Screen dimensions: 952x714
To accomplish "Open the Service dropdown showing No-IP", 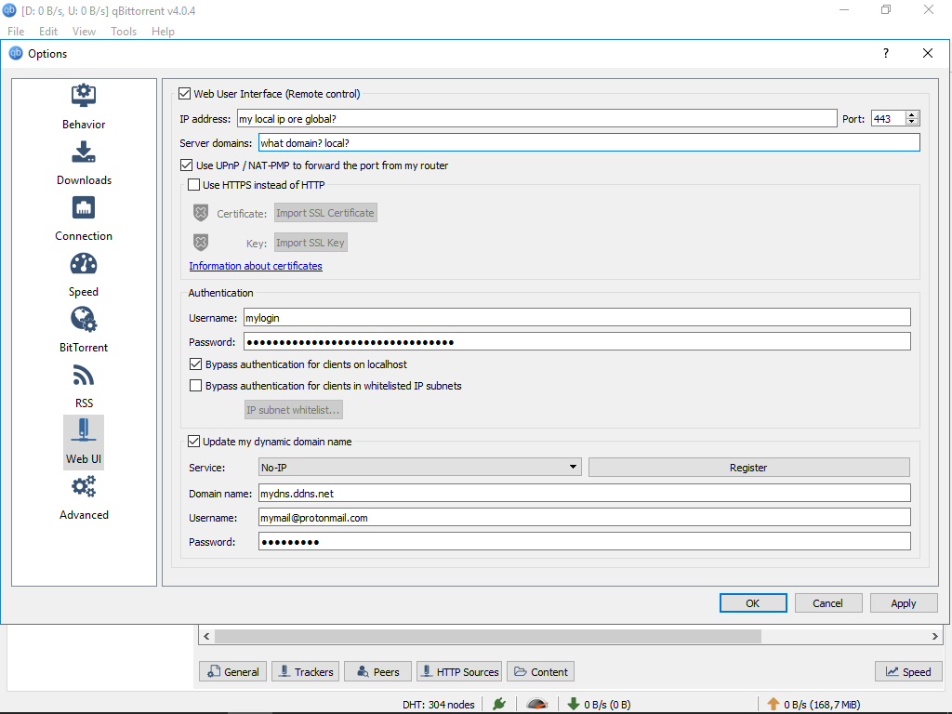I will point(419,468).
